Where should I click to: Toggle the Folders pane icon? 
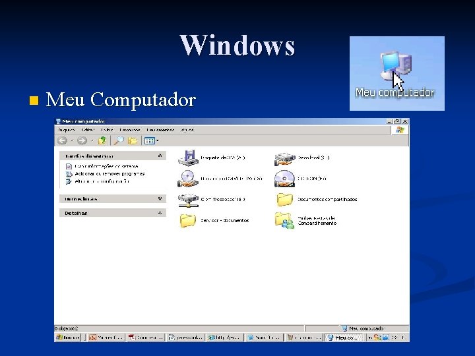[x=133, y=140]
